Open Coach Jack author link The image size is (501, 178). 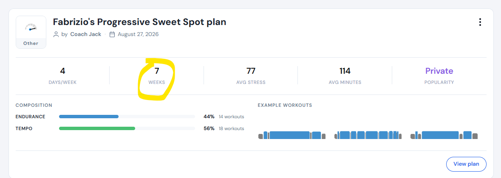(86, 34)
